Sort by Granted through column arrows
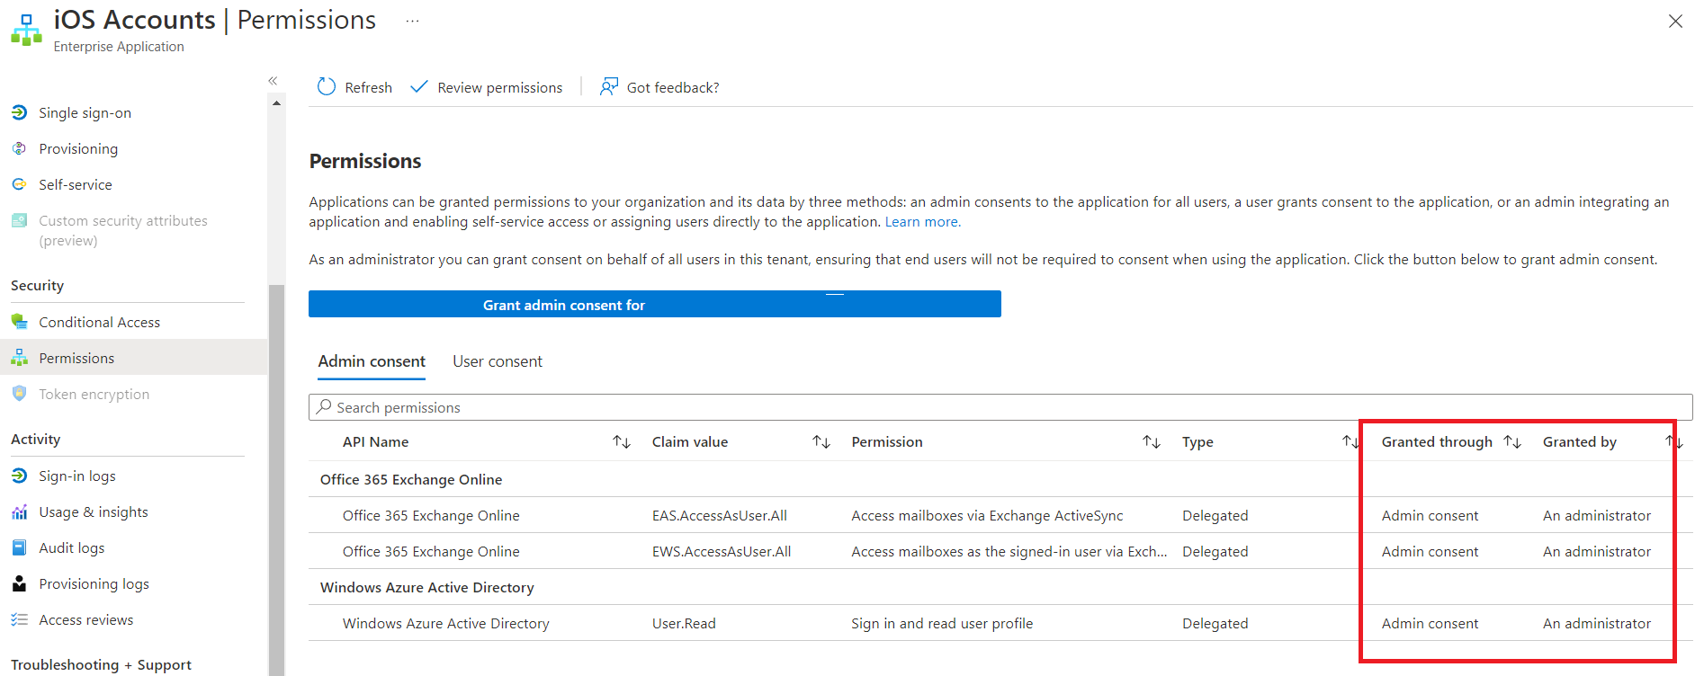 click(1512, 441)
